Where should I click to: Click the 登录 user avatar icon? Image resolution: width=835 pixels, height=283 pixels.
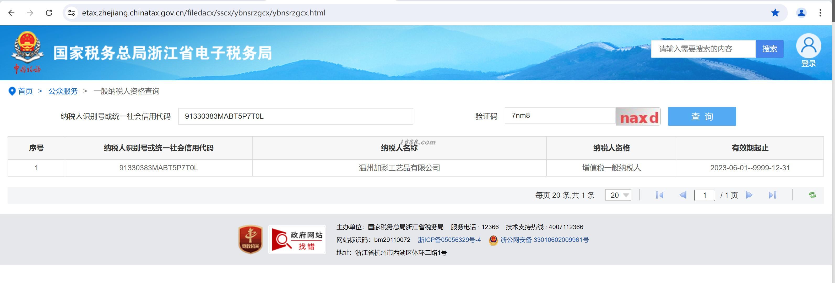pyautogui.click(x=809, y=46)
